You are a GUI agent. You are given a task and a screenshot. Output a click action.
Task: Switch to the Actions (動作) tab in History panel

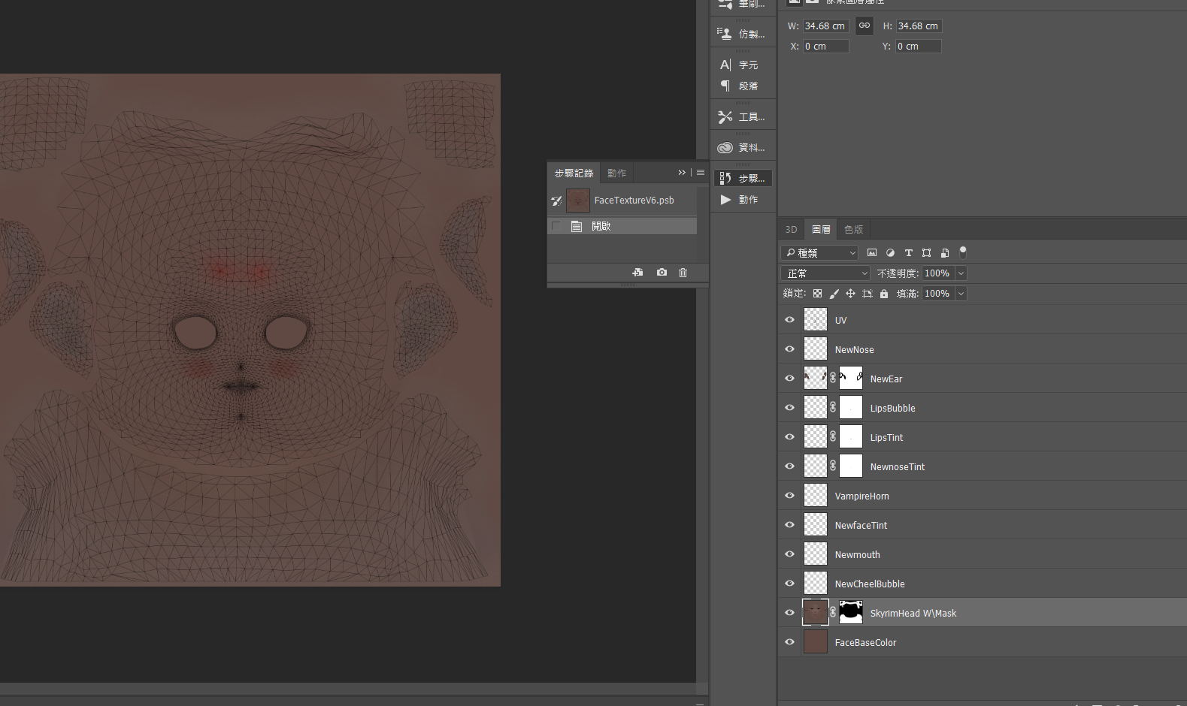pos(617,173)
